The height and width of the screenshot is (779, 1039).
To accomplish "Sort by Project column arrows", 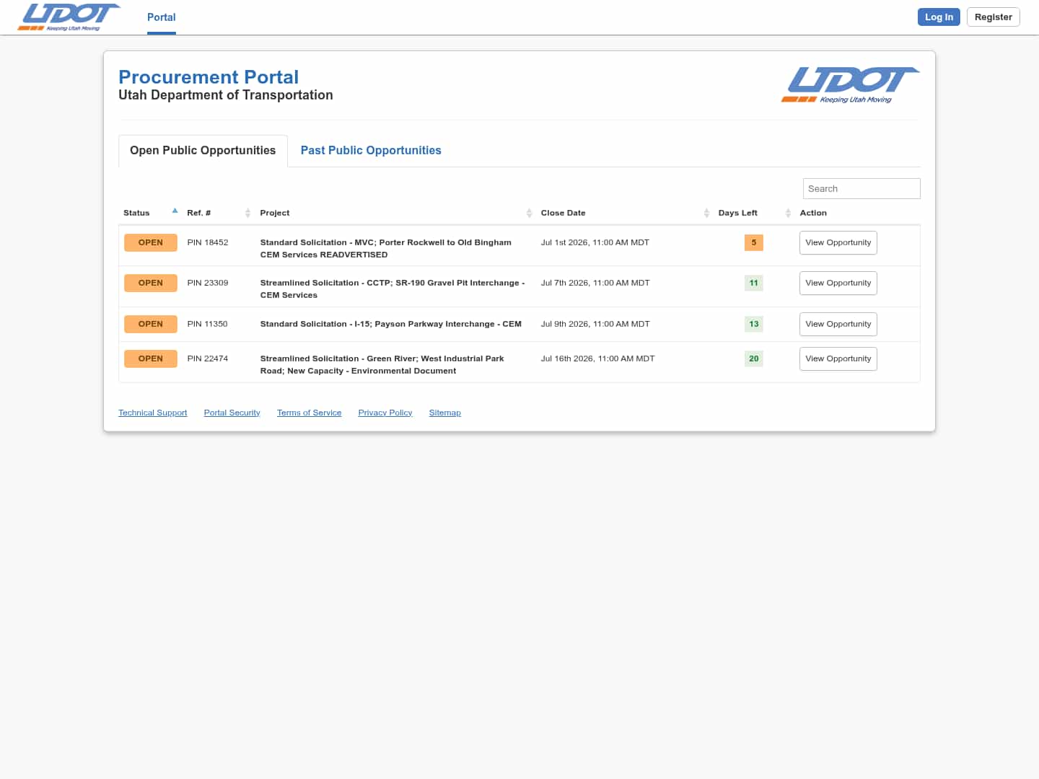I will 529,213.
